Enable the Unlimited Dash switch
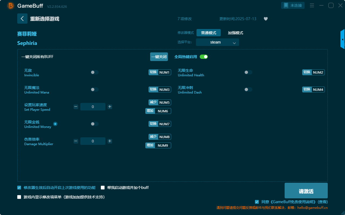The height and width of the screenshot is (215, 345). [248, 89]
